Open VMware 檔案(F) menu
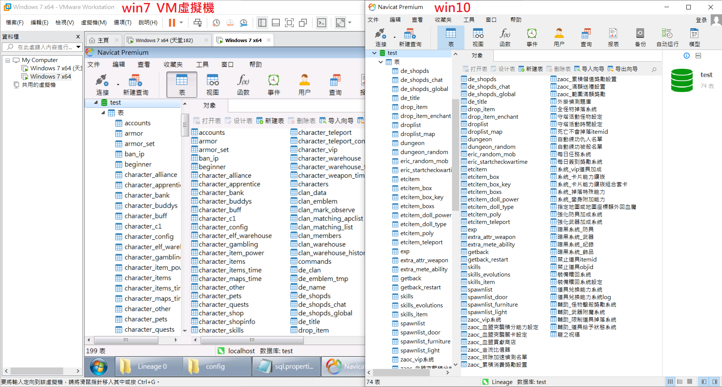722x387 pixels. 15,23
